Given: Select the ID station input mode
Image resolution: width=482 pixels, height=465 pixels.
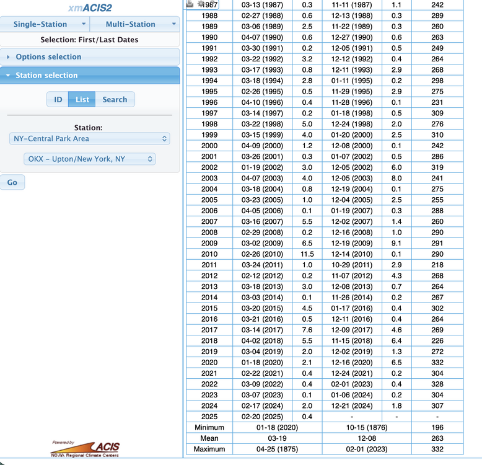Looking at the screenshot, I should click(x=58, y=99).
